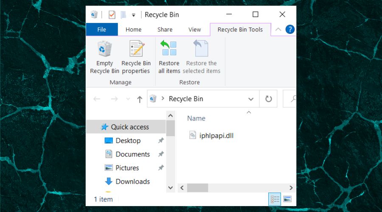Open the File menu
The image size is (382, 212).
coord(102,29)
